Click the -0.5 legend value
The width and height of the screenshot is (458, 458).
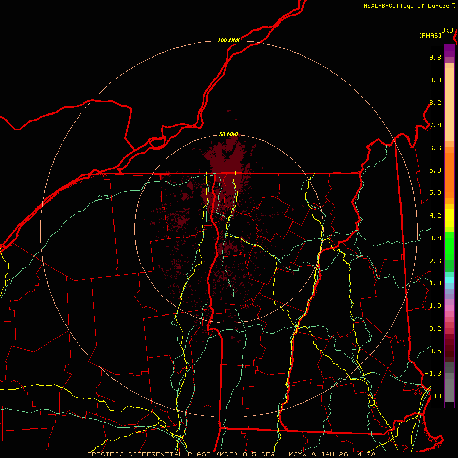point(433,351)
